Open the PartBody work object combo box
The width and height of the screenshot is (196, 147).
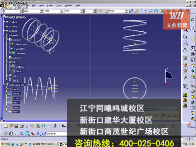pos(57,134)
